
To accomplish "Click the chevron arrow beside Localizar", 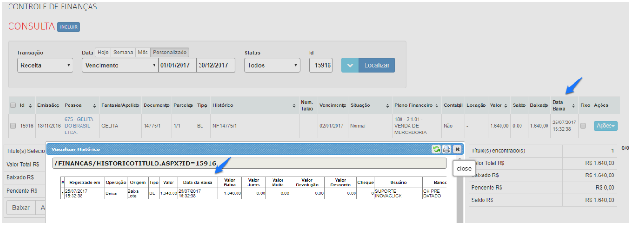I will coord(350,65).
